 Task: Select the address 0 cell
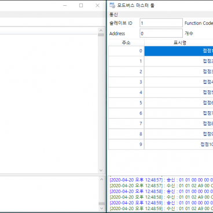pyautogui.click(x=126, y=51)
